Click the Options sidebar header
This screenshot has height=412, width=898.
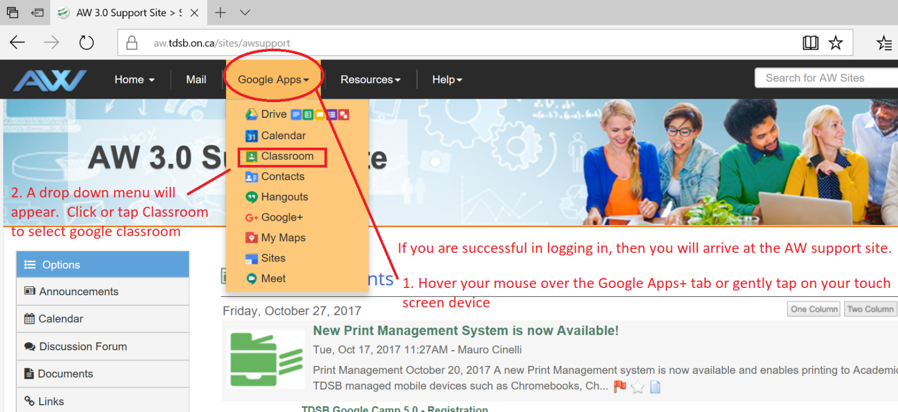pyautogui.click(x=103, y=264)
